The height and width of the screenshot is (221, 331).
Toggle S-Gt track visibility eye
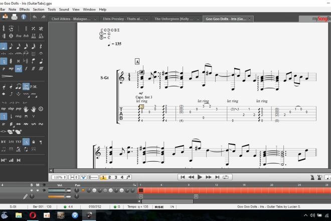[44, 190]
